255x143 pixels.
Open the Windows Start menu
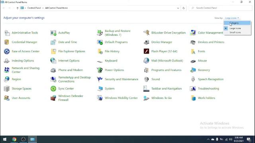click(x=5, y=139)
